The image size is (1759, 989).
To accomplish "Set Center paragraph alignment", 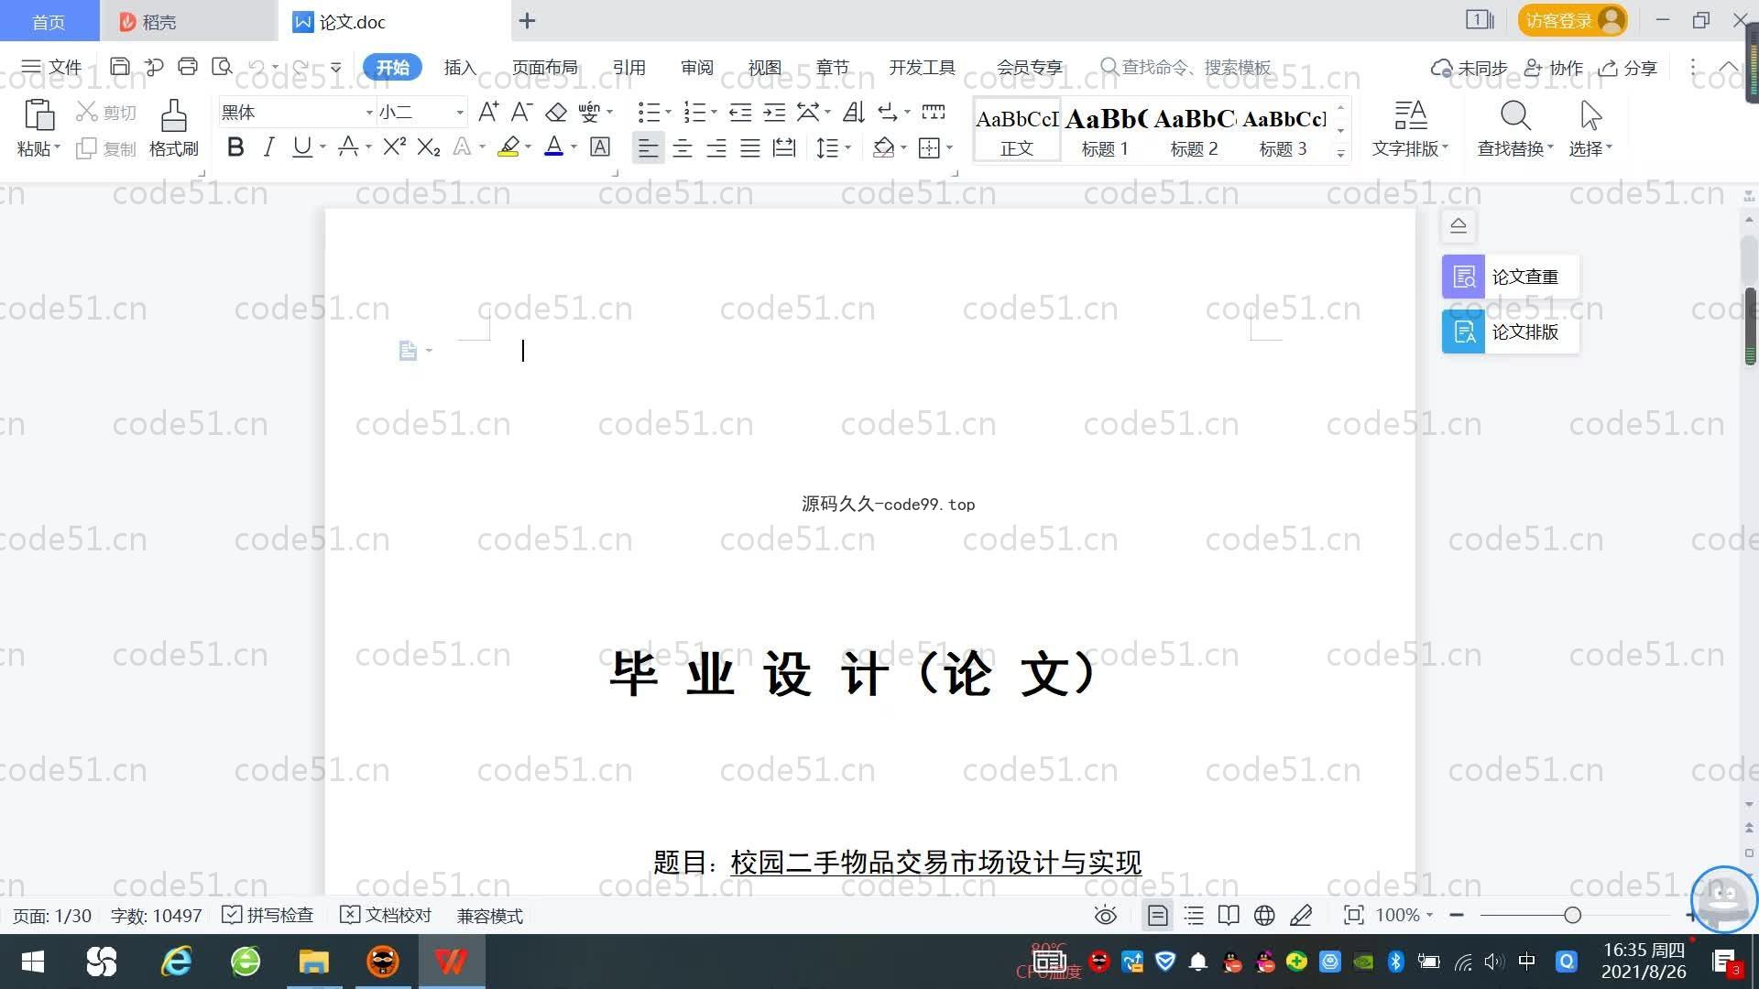I will (683, 147).
